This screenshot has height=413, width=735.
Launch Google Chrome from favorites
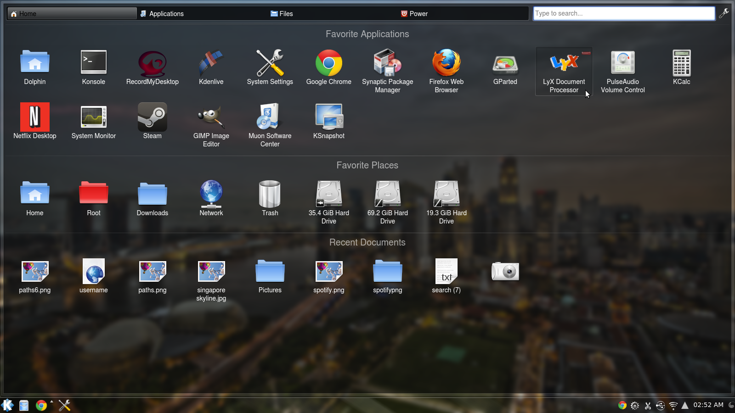point(329,67)
